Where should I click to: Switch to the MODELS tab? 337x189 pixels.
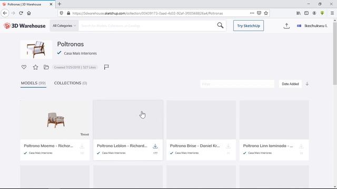pyautogui.click(x=33, y=83)
